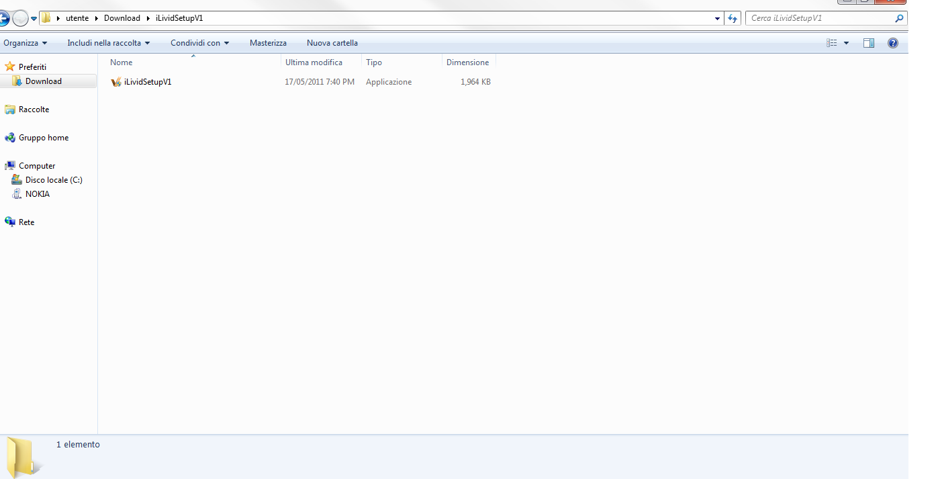Click the Preferiti star icon
Image resolution: width=938 pixels, height=479 pixels.
(10, 67)
